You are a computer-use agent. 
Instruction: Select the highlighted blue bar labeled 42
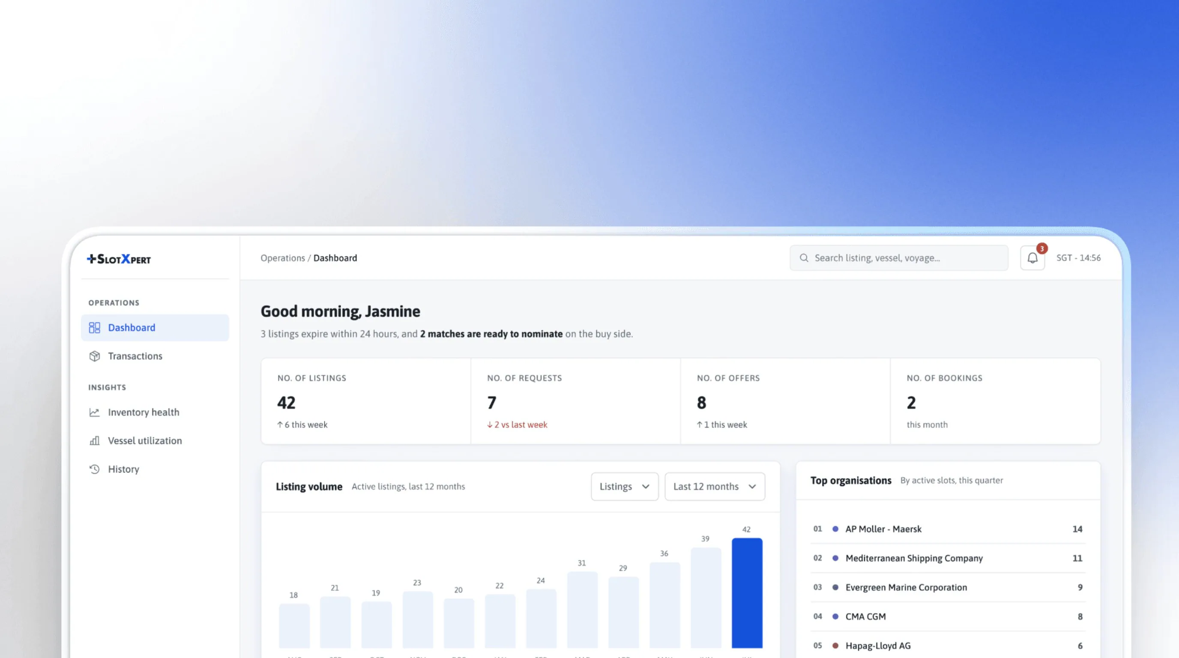click(x=747, y=593)
